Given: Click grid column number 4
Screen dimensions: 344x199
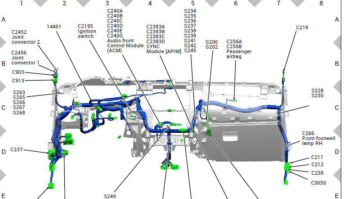Looking at the screenshot, I should tap(150, 3).
